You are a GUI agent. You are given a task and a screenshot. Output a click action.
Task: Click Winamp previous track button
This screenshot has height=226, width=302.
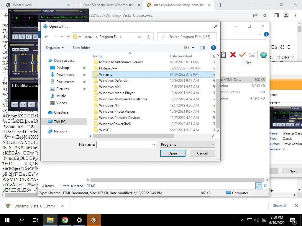click(x=16, y=37)
